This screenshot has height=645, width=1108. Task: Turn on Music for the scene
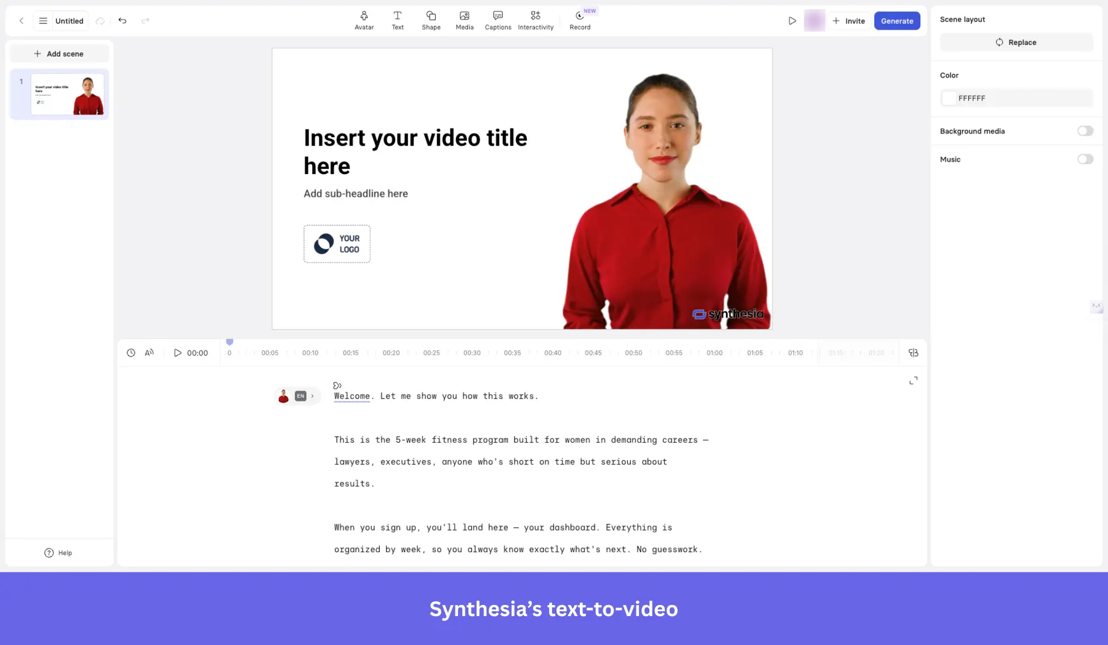[x=1085, y=159]
